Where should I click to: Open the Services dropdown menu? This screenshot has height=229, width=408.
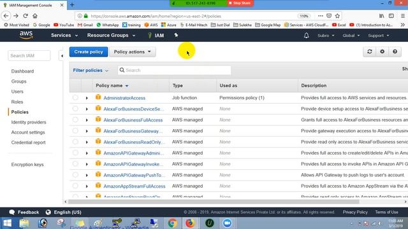point(64,36)
